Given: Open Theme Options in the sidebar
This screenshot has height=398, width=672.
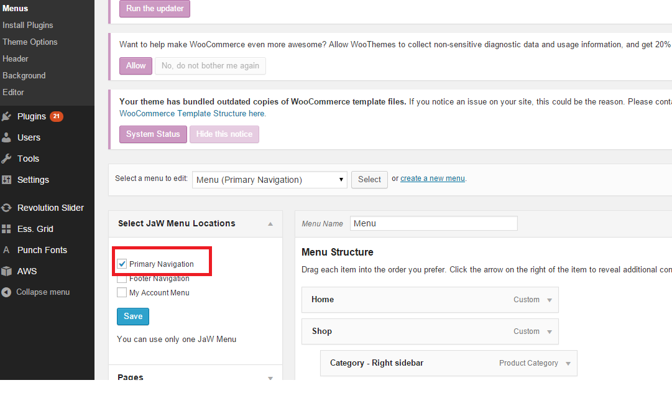Looking at the screenshot, I should tap(30, 42).
